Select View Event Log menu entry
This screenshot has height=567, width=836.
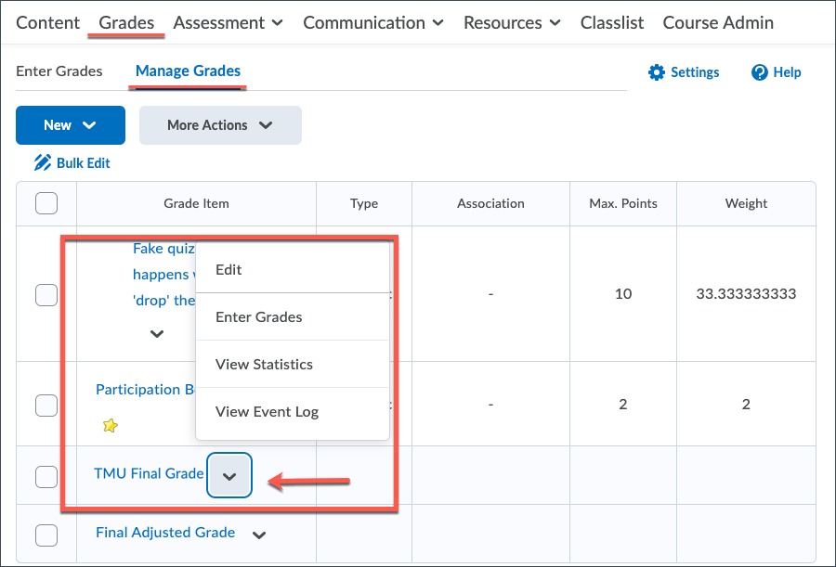[267, 412]
